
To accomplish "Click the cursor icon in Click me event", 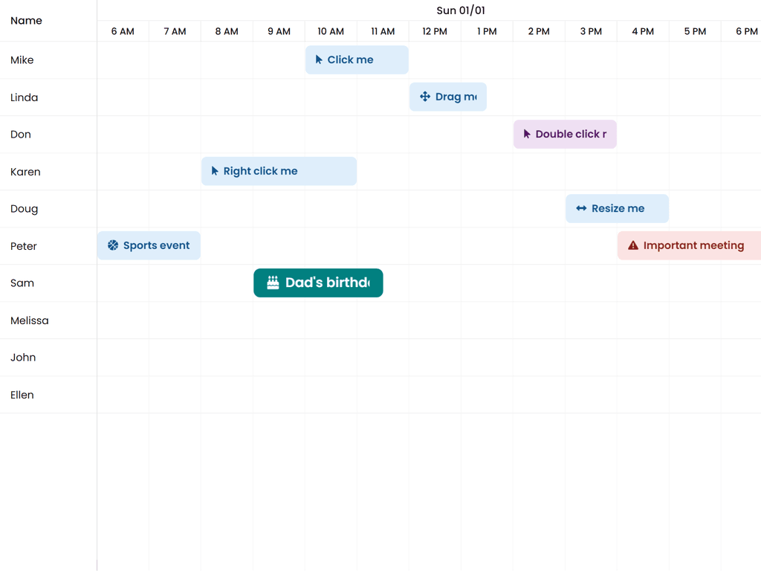I will click(319, 60).
